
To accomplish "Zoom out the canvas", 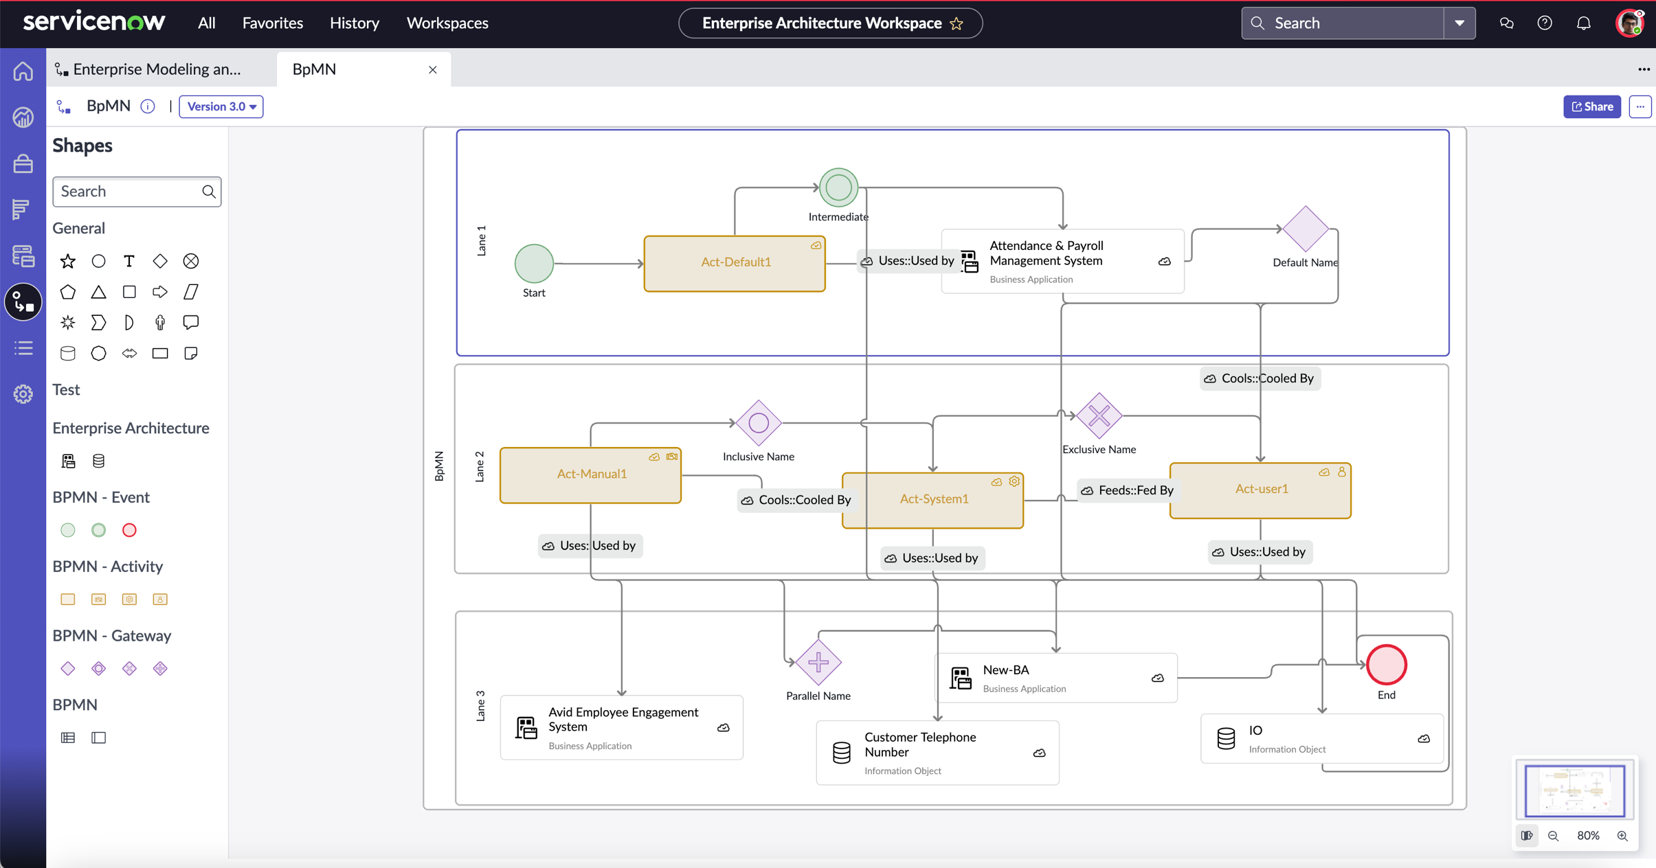I will pos(1553,836).
